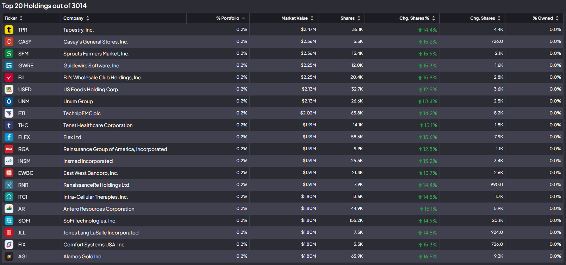Click the Casey's CASY logo icon
This screenshot has width=566, height=265.
point(9,42)
